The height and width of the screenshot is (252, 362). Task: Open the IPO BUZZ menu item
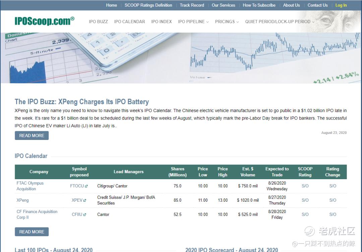point(98,22)
